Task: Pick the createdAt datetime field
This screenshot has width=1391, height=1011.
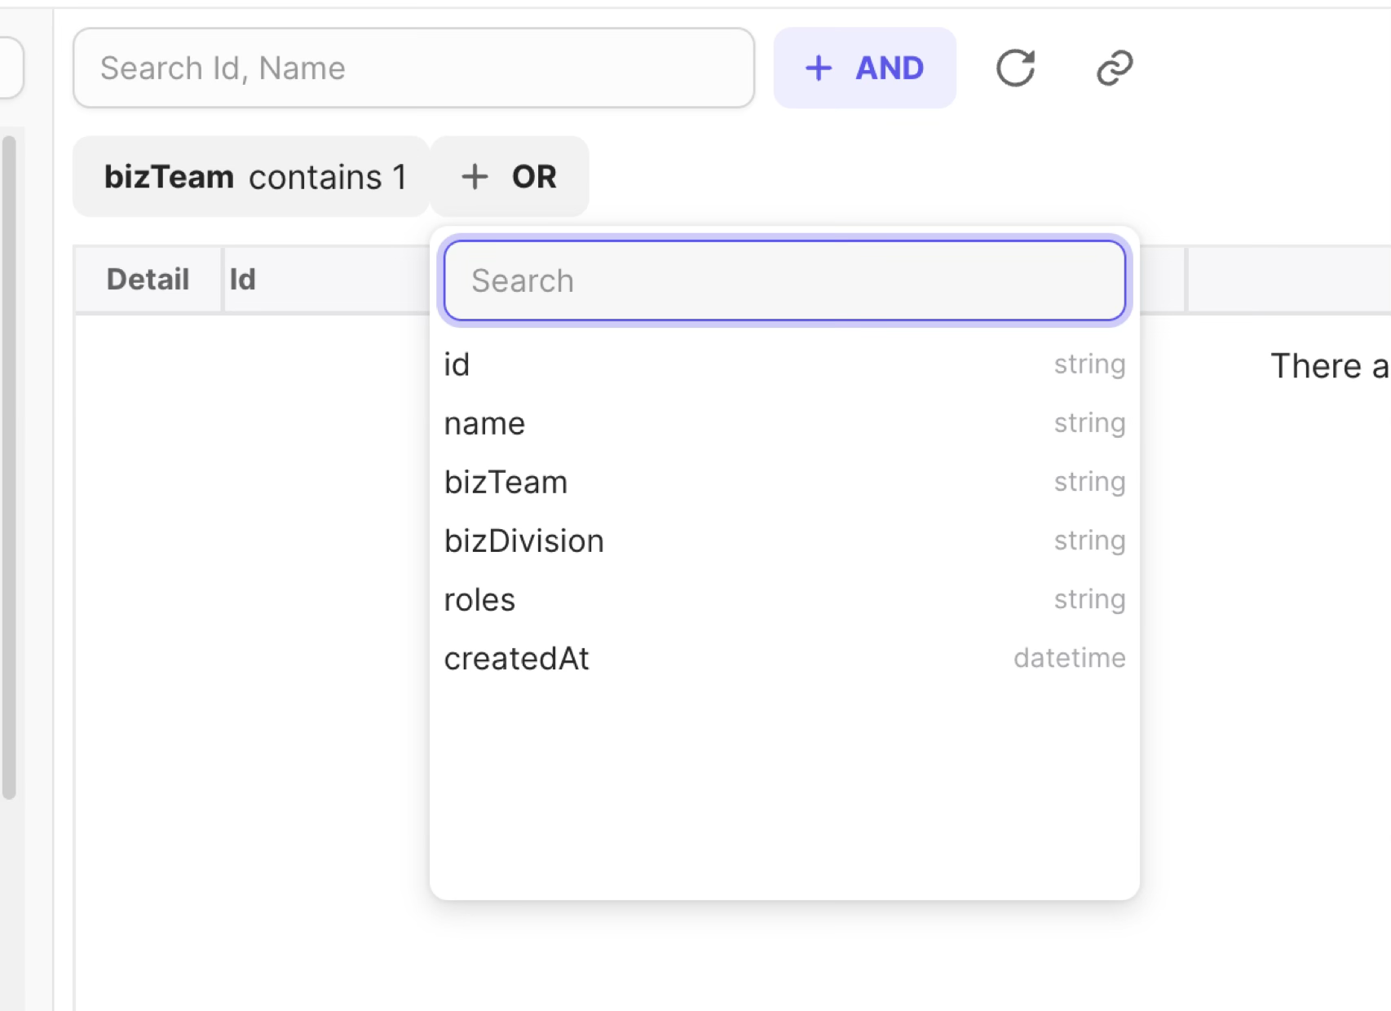Action: (x=516, y=658)
